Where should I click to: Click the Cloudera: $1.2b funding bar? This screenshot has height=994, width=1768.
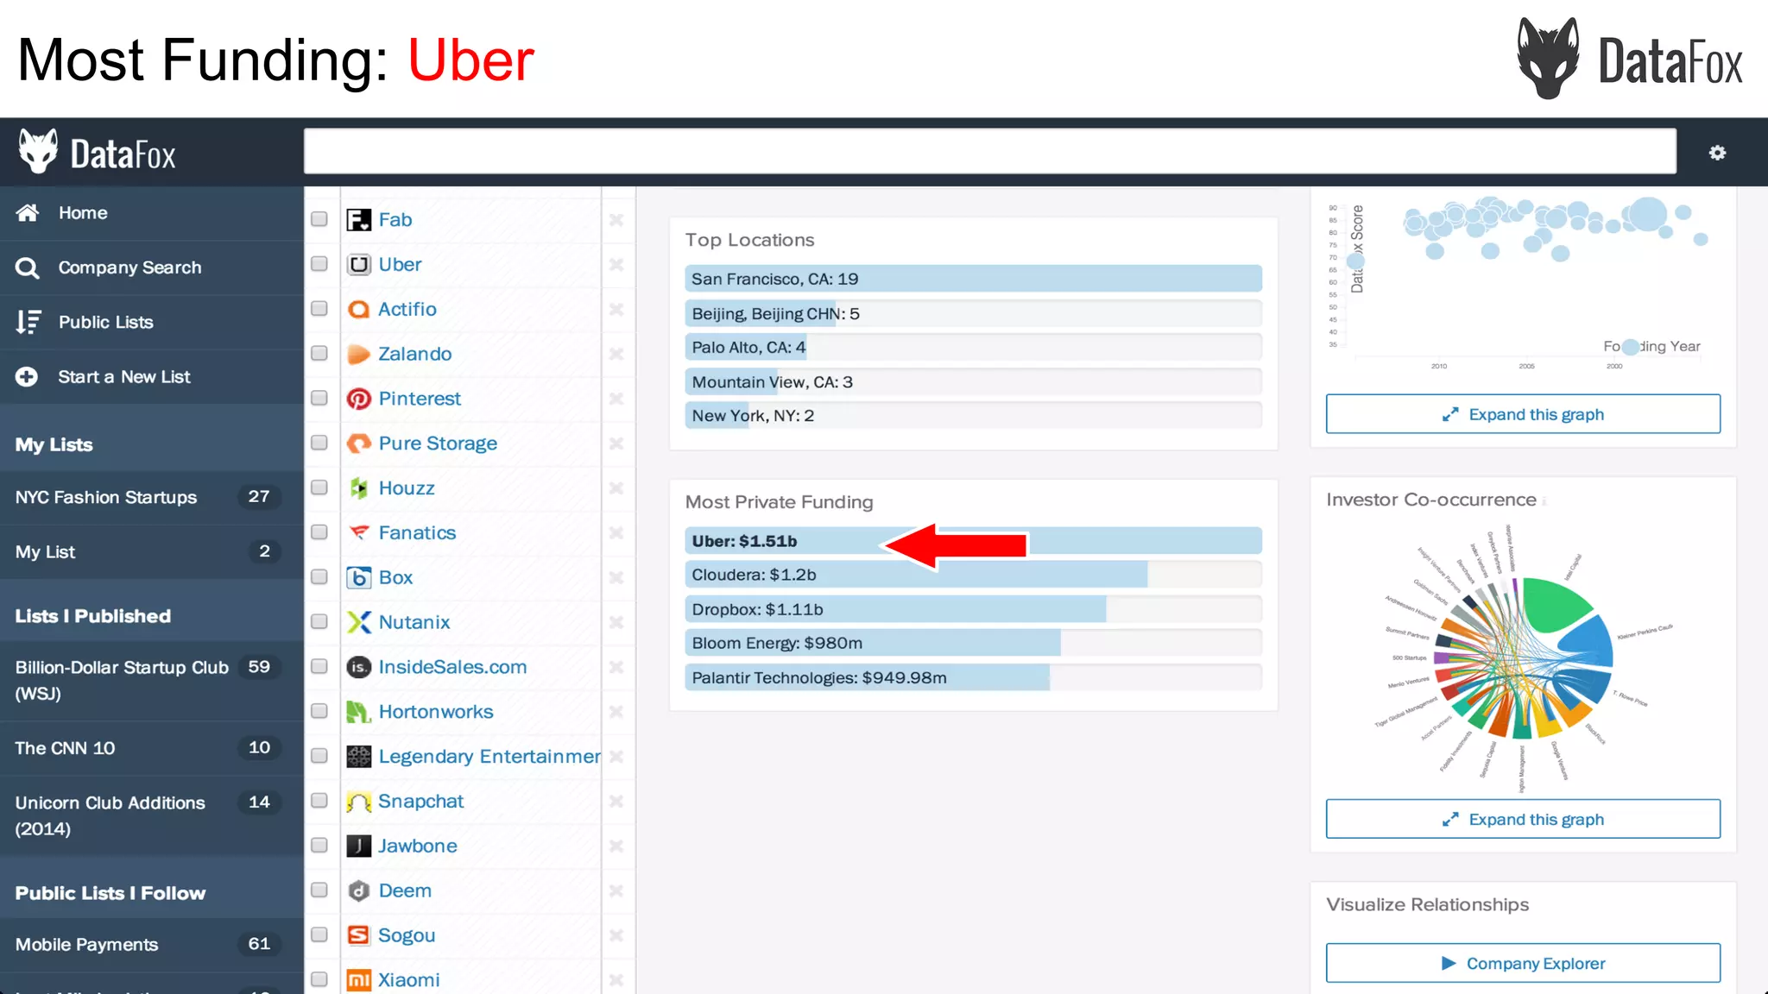pos(973,575)
